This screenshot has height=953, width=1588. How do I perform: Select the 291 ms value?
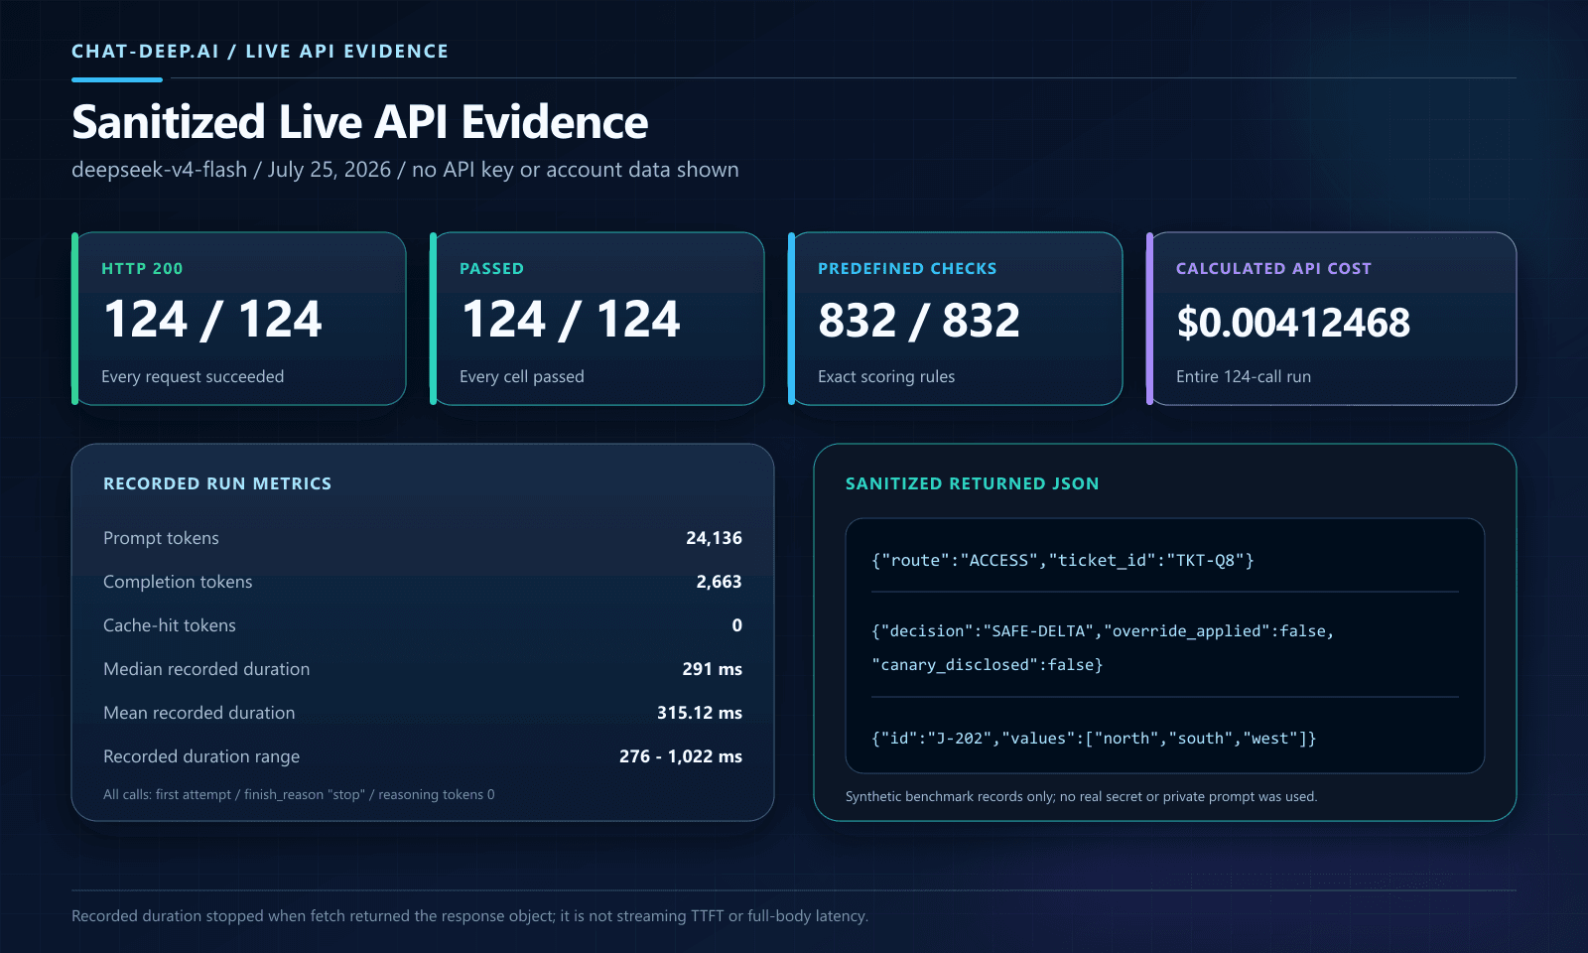pyautogui.click(x=713, y=669)
